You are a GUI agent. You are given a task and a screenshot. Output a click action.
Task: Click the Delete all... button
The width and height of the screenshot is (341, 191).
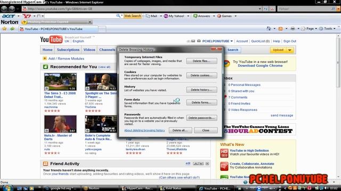tap(180, 131)
